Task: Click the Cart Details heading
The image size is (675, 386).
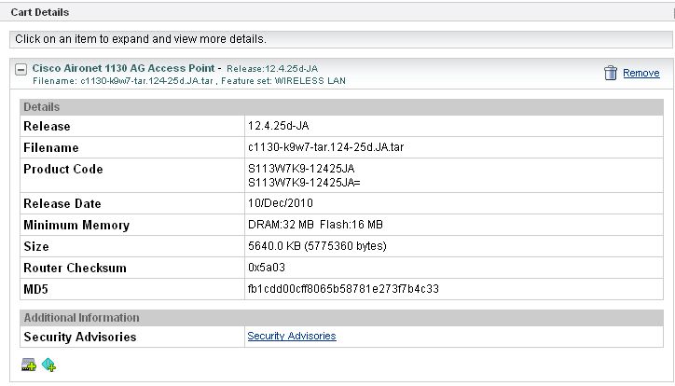Action: click(40, 12)
